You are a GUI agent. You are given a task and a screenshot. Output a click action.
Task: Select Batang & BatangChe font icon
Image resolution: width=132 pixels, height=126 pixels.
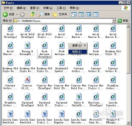pos(27,45)
